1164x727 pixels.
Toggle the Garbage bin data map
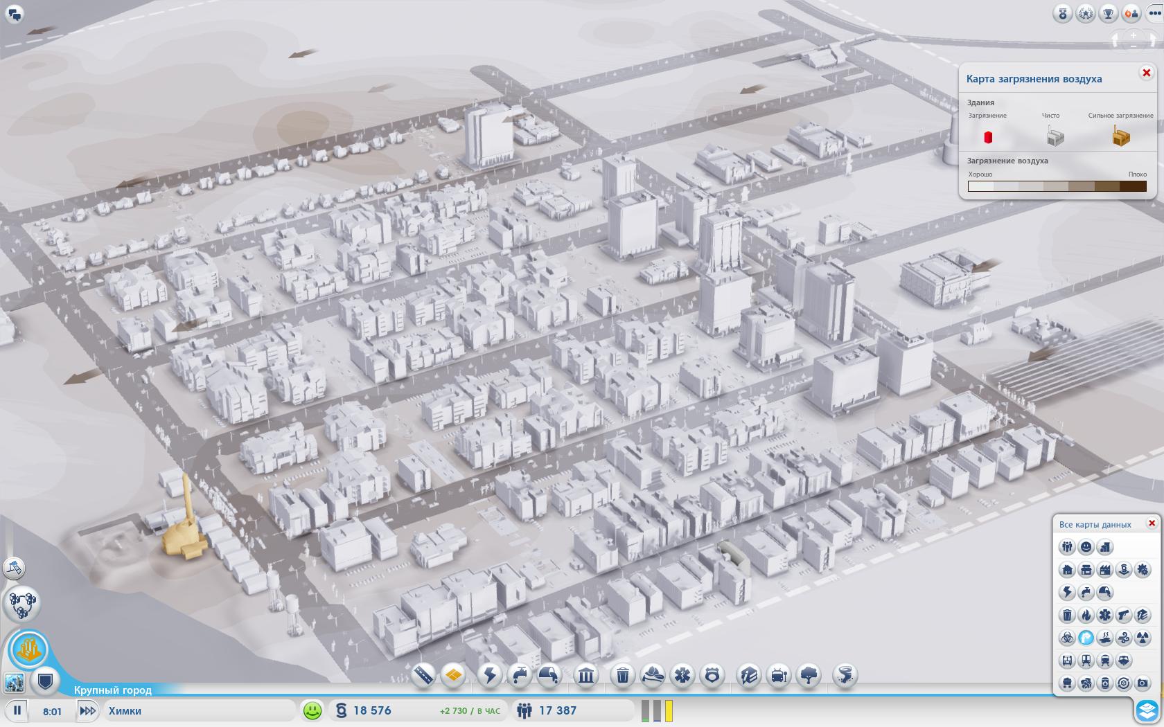point(1067,615)
